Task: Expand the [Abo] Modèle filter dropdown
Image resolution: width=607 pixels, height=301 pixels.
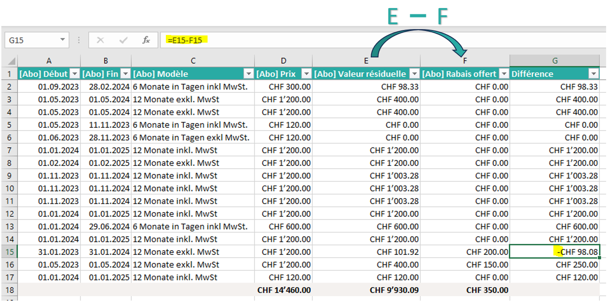Action: coord(248,74)
